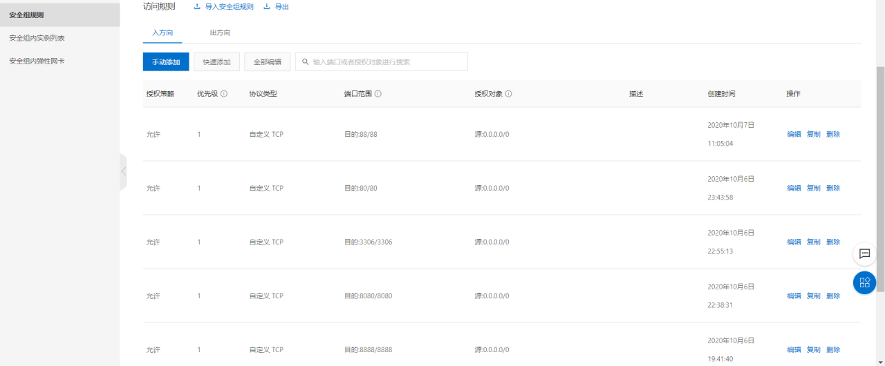Viewport: 885px width, 366px height.
Task: Click the 操作 column header
Action: [x=793, y=94]
